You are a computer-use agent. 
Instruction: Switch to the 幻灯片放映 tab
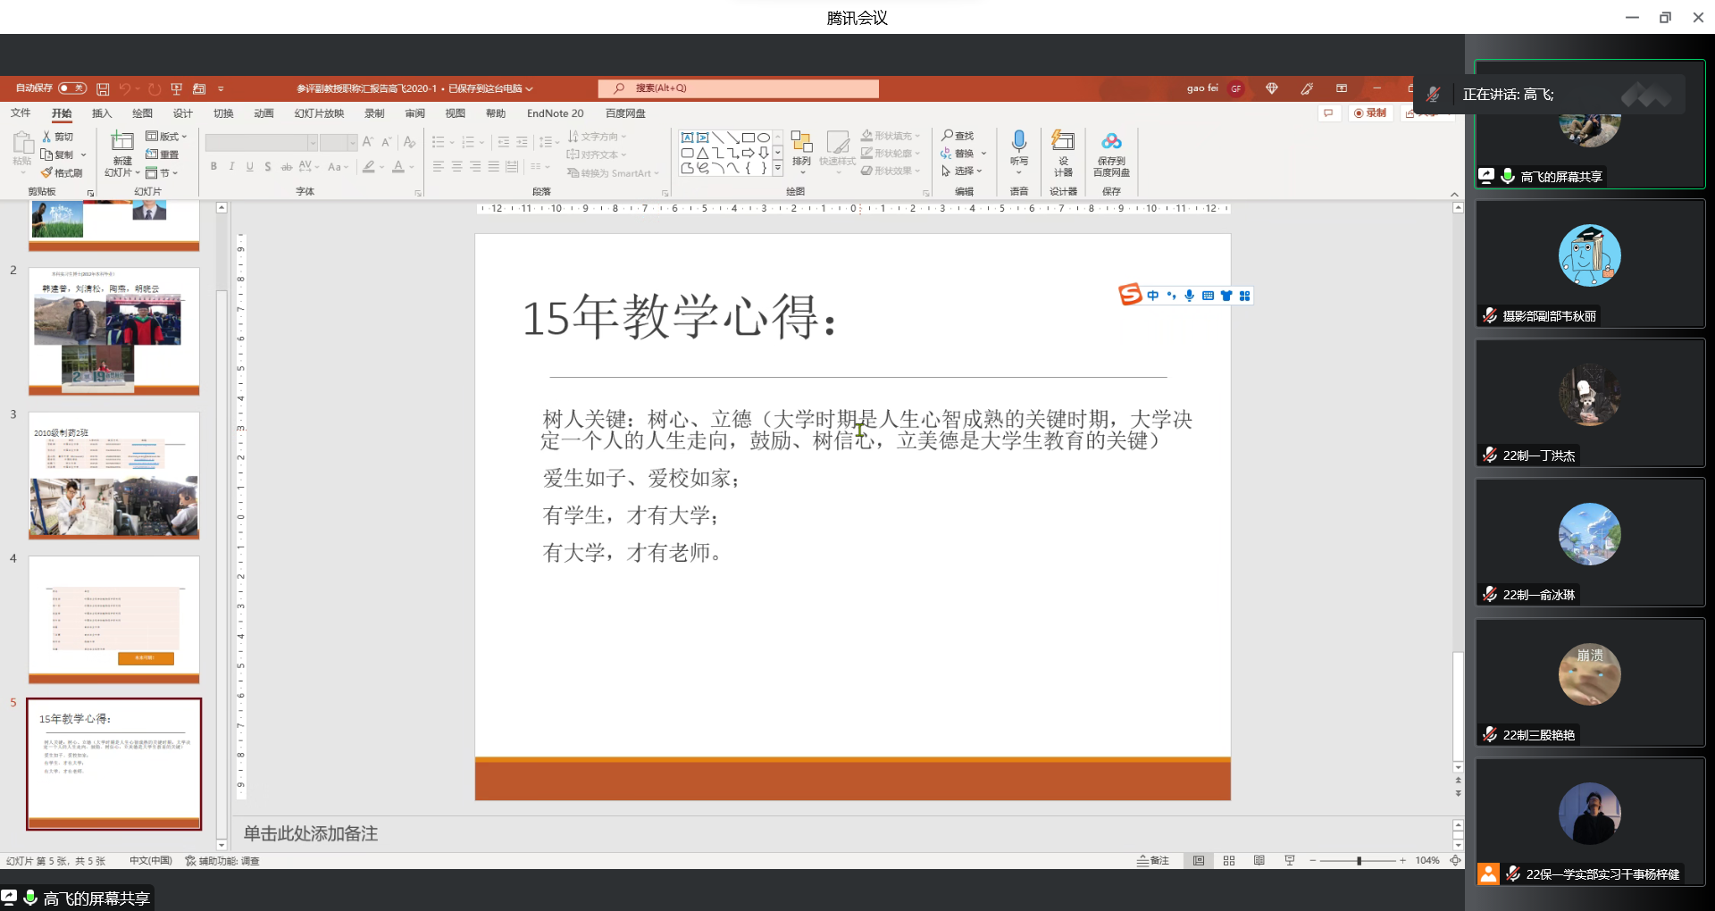[319, 113]
